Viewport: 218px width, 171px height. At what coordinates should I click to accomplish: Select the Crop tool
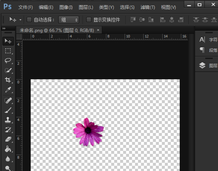click(8, 80)
